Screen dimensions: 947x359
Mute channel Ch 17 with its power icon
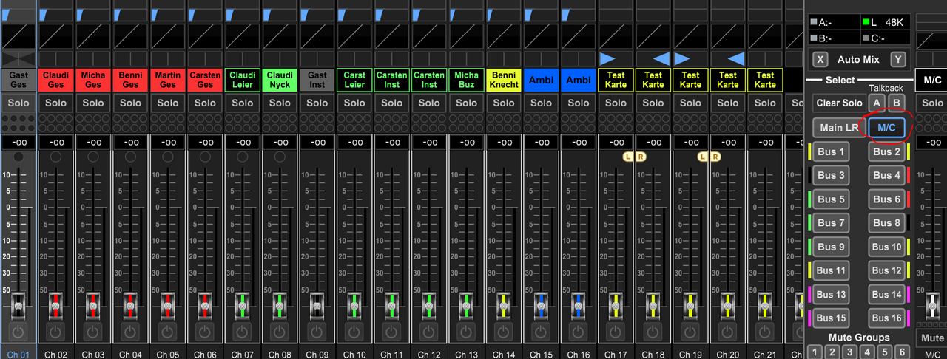616,332
